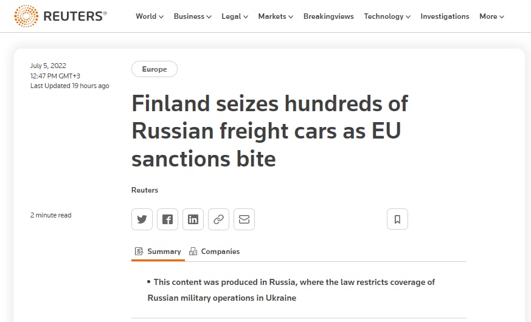Screen dimensions: 531x322
Task: Open the Technology dropdown
Action: tap(387, 16)
